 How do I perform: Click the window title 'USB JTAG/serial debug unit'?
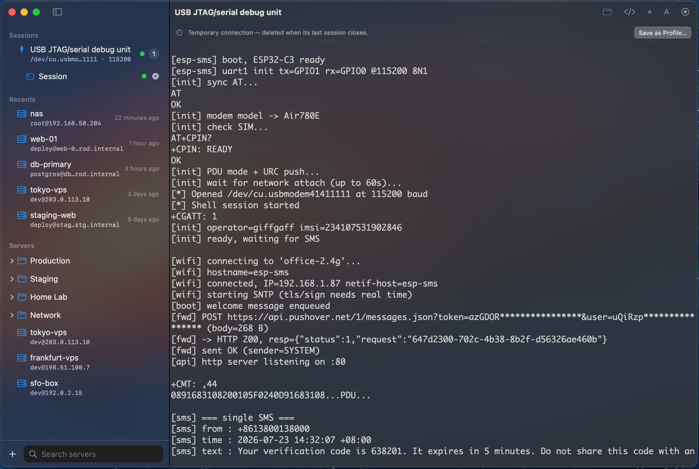(228, 12)
